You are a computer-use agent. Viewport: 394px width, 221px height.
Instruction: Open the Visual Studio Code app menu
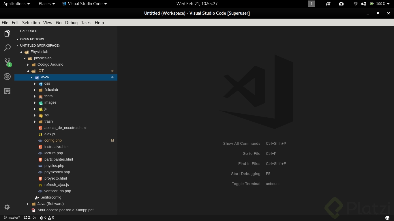[85, 4]
